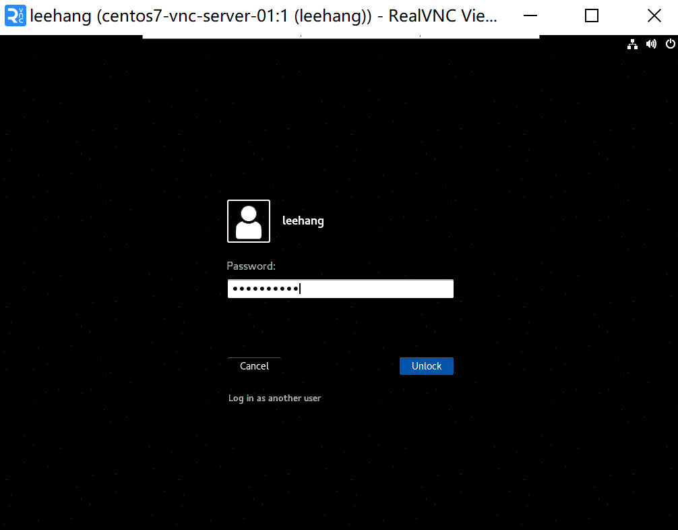Open the volume menu from the speaker icon
This screenshot has height=530, width=678.
[x=651, y=44]
